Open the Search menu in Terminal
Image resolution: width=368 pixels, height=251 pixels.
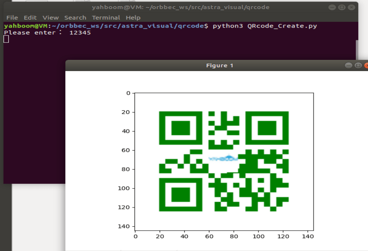(75, 18)
